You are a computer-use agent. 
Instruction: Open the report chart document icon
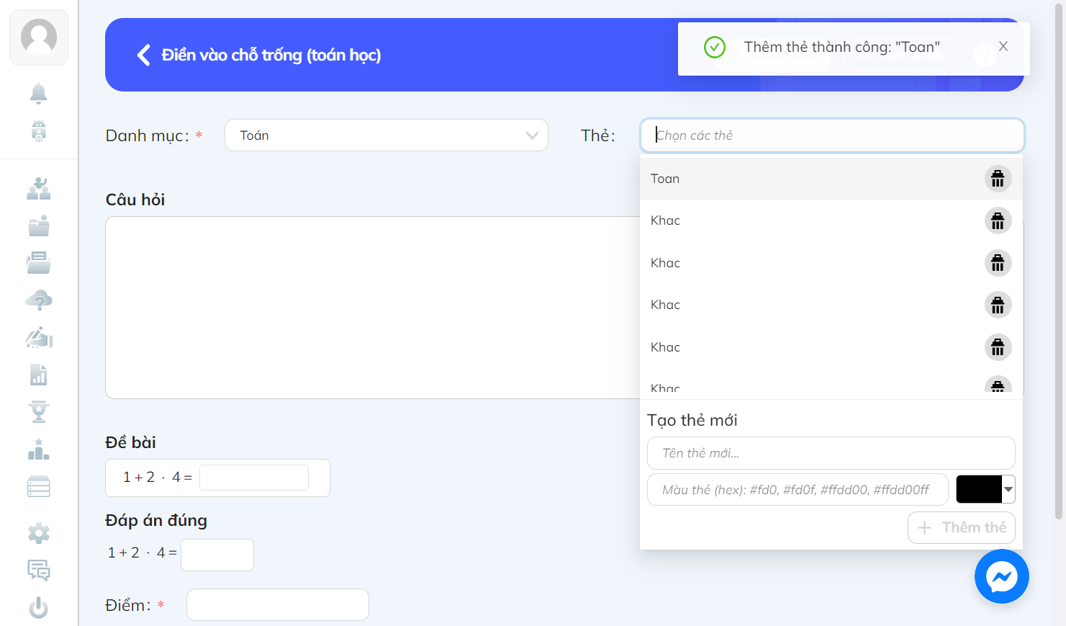[39, 375]
